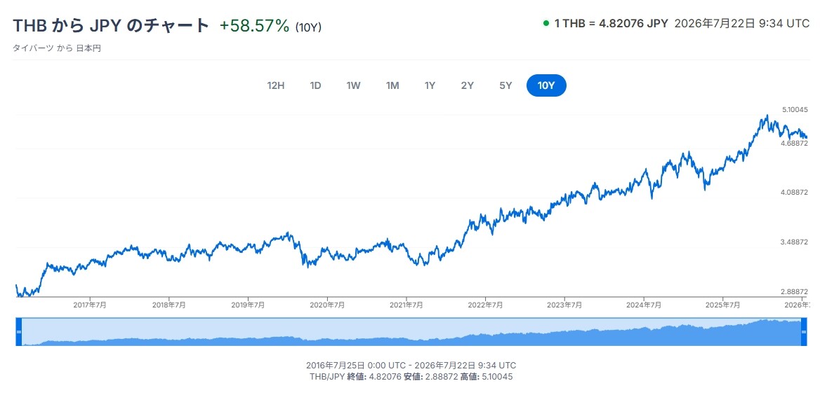Switch to the 1Y range
The height and width of the screenshot is (402, 820).
click(x=430, y=86)
